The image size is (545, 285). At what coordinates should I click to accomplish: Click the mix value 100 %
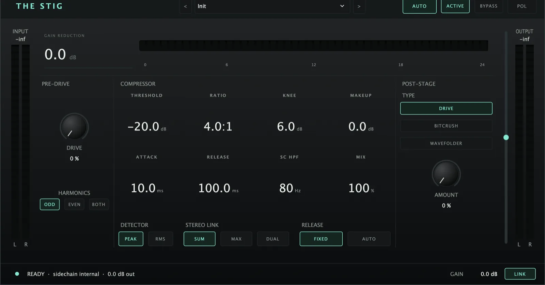361,188
